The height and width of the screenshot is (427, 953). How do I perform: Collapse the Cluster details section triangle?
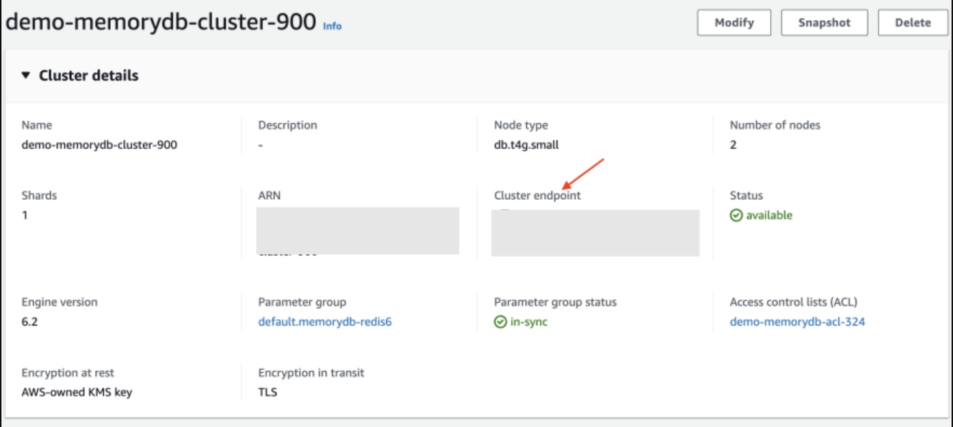26,75
